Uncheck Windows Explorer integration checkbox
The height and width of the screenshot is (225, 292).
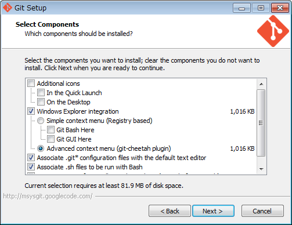(31, 111)
